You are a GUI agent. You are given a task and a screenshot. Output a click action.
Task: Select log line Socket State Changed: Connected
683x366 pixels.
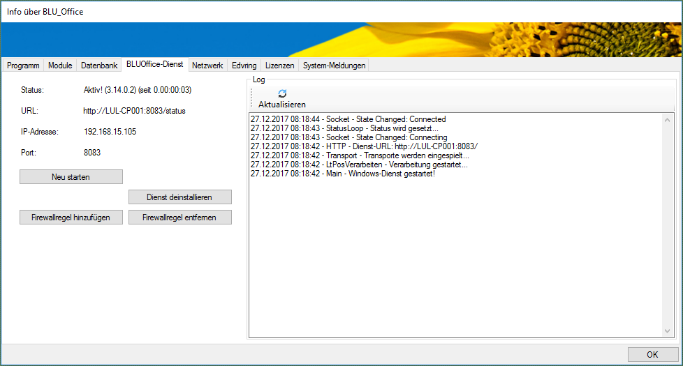(348, 119)
